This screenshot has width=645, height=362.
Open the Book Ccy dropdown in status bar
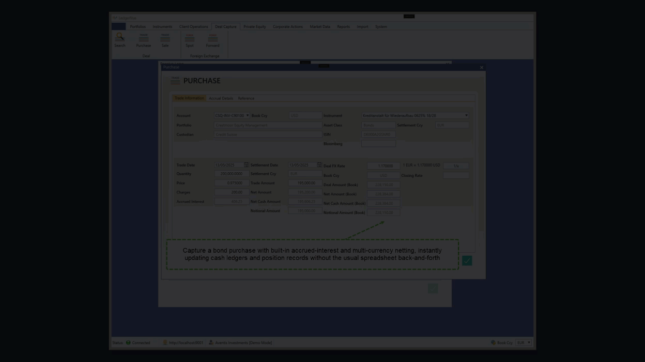pos(529,342)
